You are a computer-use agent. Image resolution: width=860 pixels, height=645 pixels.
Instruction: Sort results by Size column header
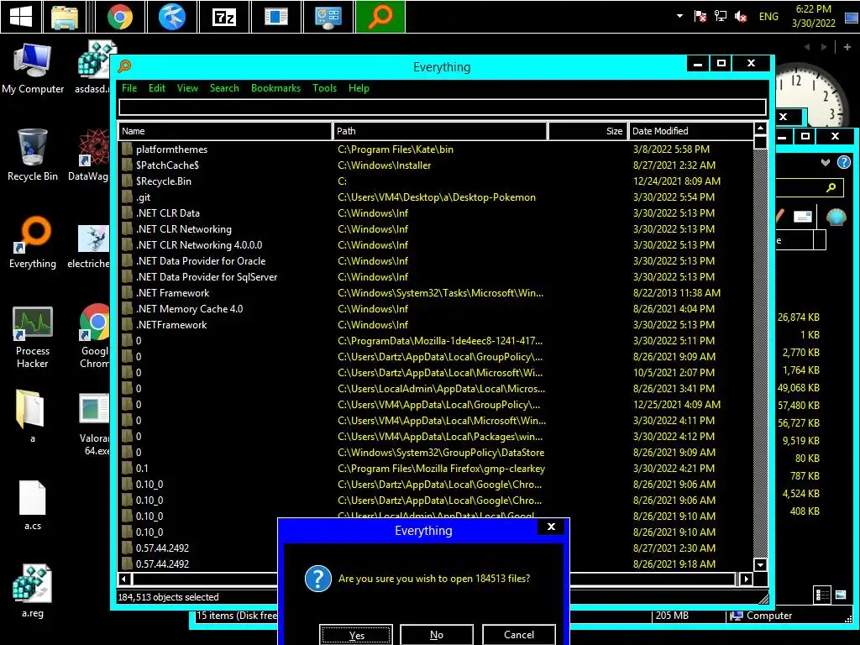click(587, 131)
